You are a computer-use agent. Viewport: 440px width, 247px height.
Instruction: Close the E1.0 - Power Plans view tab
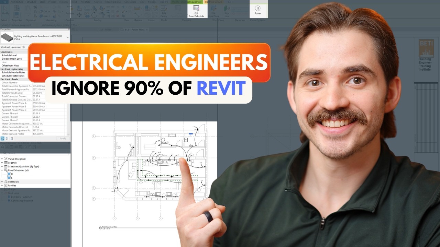tap(146, 30)
